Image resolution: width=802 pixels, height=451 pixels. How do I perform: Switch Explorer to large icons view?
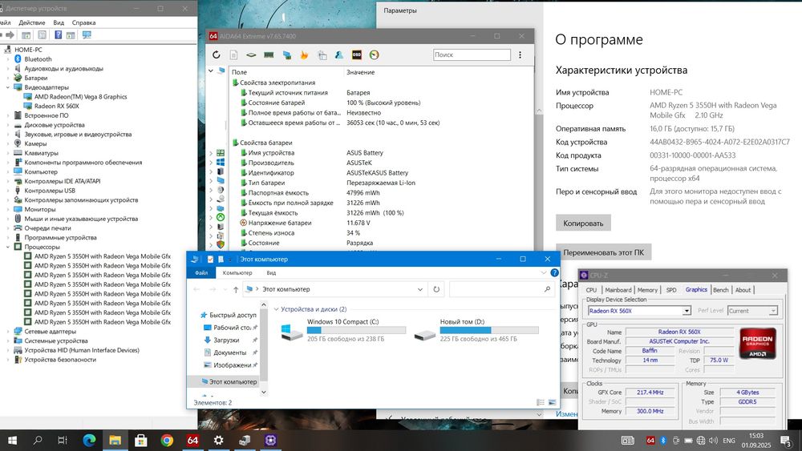pos(552,402)
